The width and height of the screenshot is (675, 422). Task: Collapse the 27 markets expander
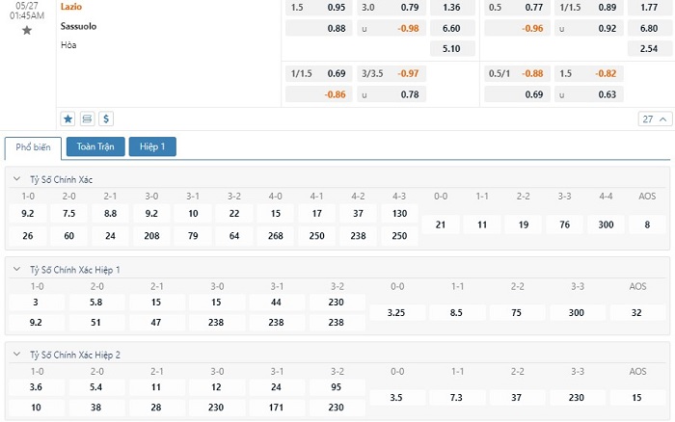(655, 119)
